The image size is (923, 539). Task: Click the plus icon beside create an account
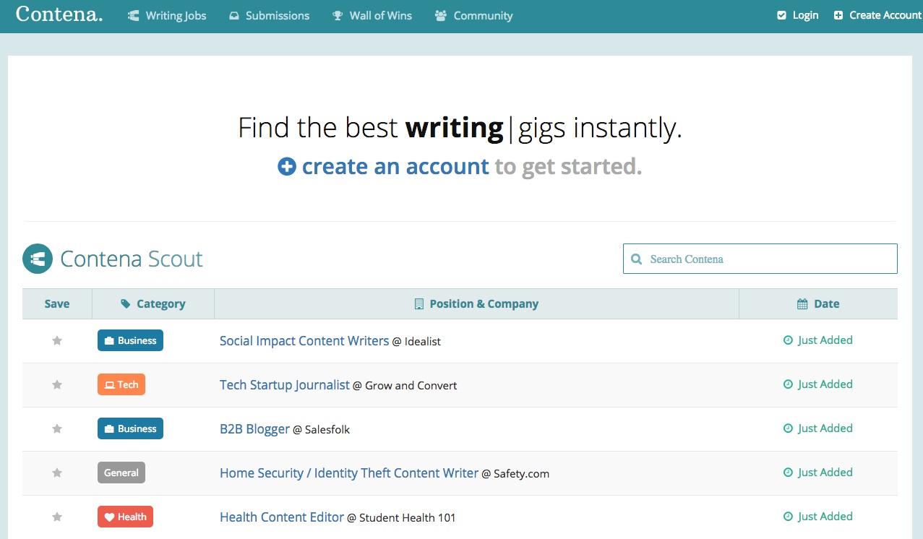pos(287,167)
